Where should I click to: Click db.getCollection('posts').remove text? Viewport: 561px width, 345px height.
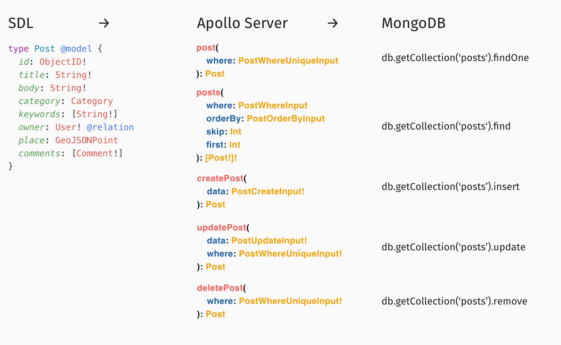[454, 301]
